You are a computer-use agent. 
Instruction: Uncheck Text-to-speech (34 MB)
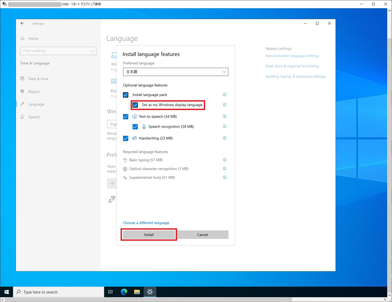(x=126, y=117)
